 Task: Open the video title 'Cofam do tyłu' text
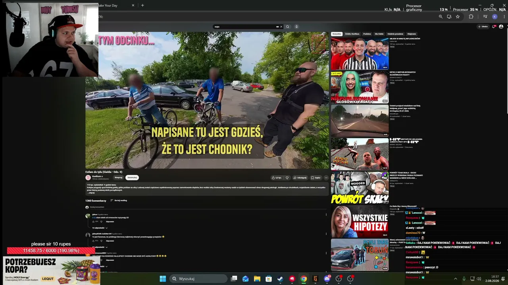(104, 172)
